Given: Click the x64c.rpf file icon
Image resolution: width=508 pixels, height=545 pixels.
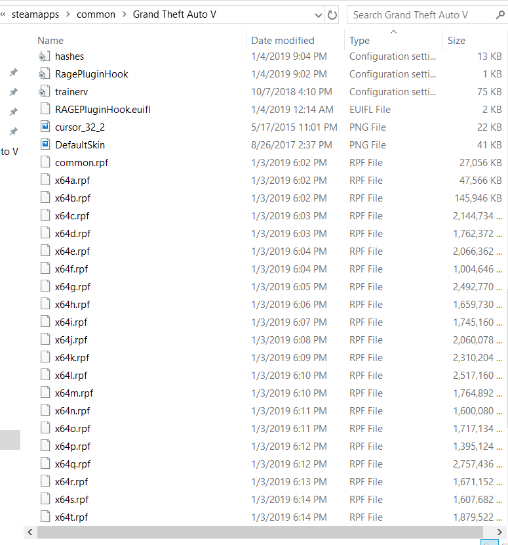Looking at the screenshot, I should point(45,215).
